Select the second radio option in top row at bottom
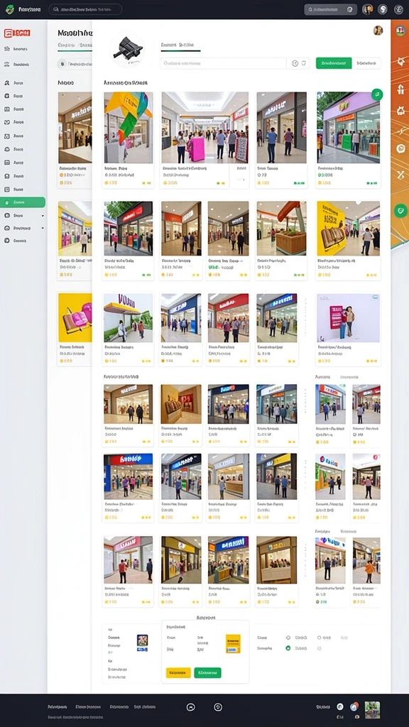Image resolution: width=409 pixels, height=727 pixels. (320, 638)
